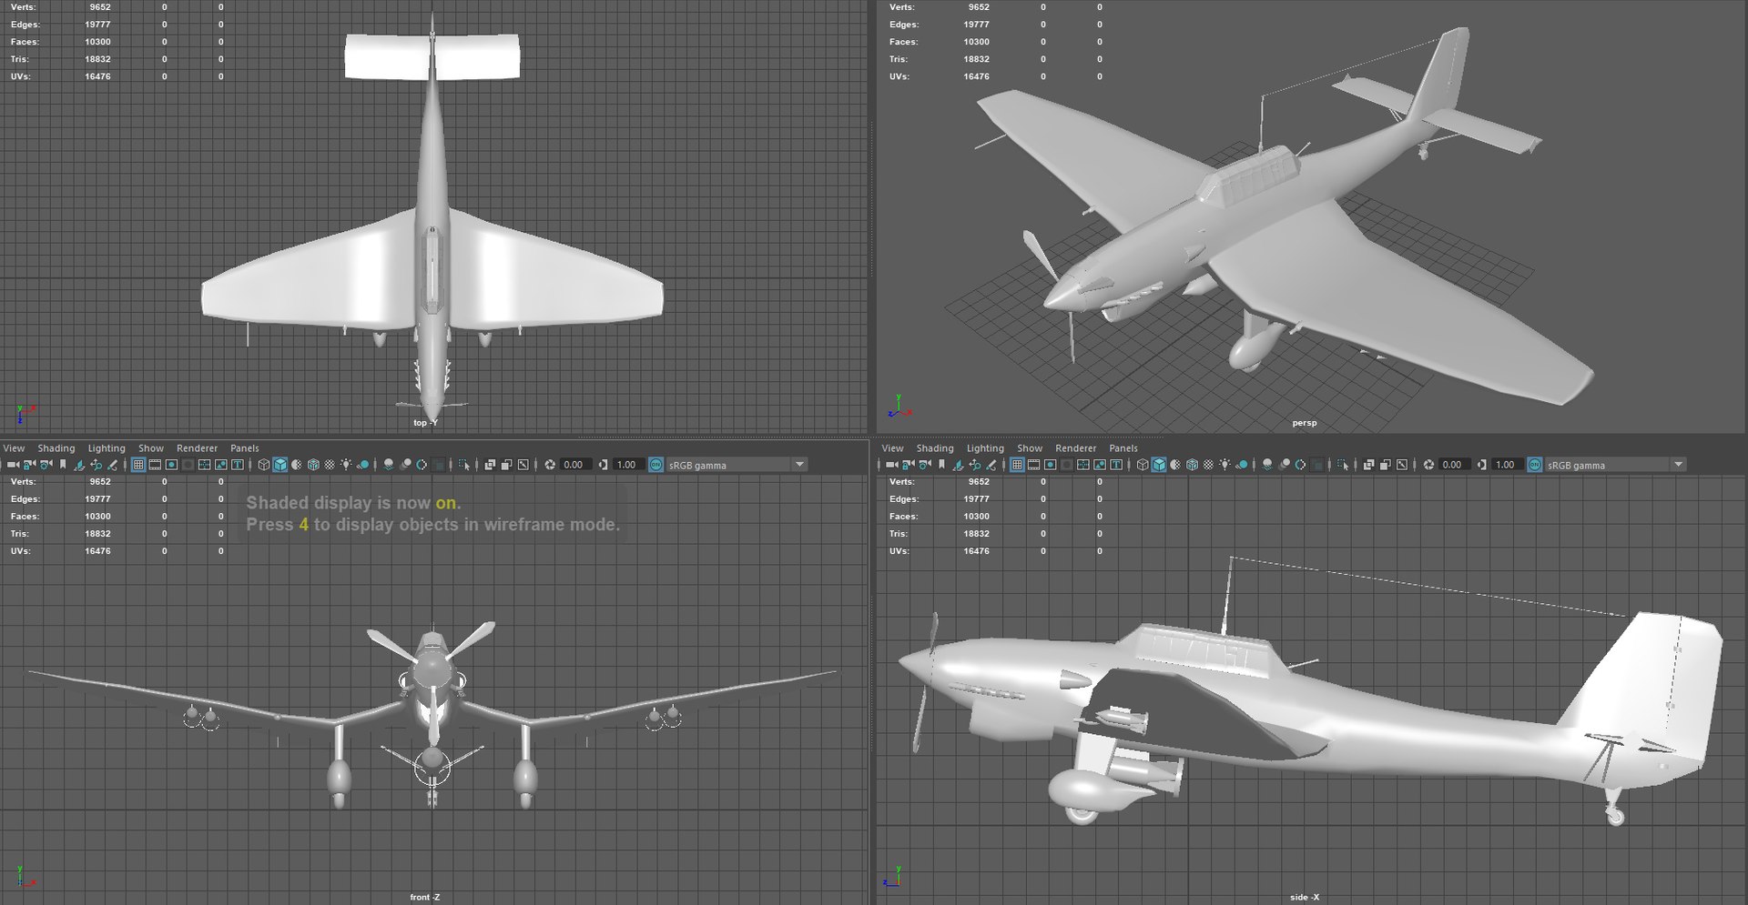This screenshot has width=1748, height=905.
Task: Open sRGB gamma dropdown in side view toolbar
Action: 1614,465
